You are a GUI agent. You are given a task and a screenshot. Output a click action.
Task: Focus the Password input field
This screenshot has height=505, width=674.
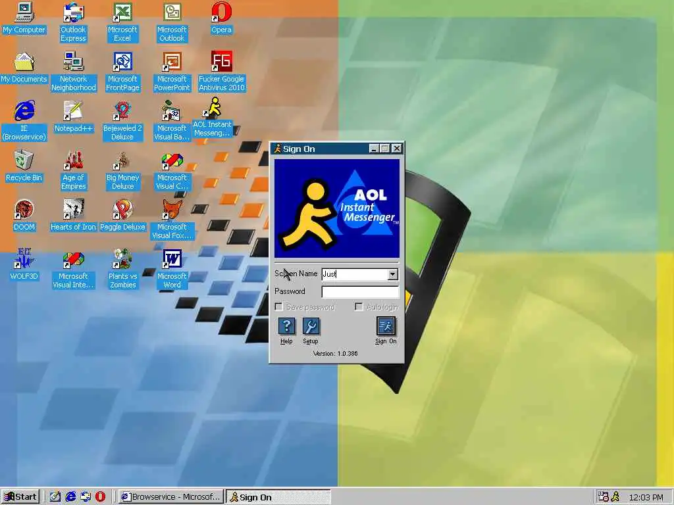[x=360, y=292]
